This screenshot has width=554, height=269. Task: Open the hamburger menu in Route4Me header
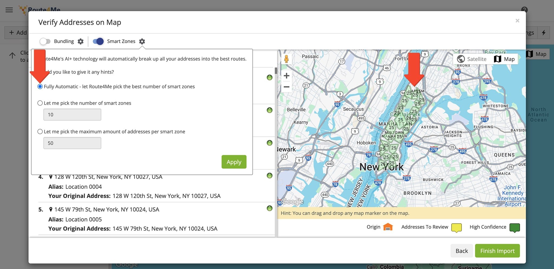point(9,10)
